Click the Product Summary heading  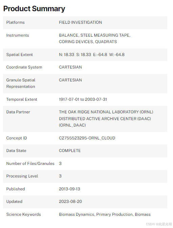point(34,9)
